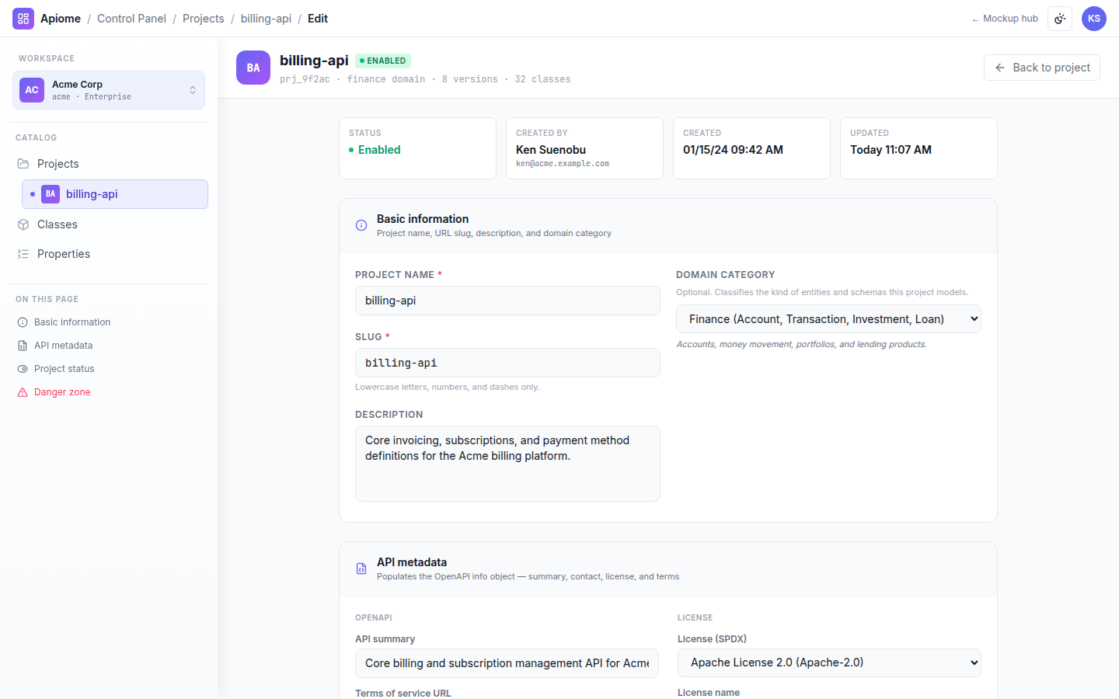Open the KS user avatar menu
The image size is (1119, 699).
tap(1094, 19)
